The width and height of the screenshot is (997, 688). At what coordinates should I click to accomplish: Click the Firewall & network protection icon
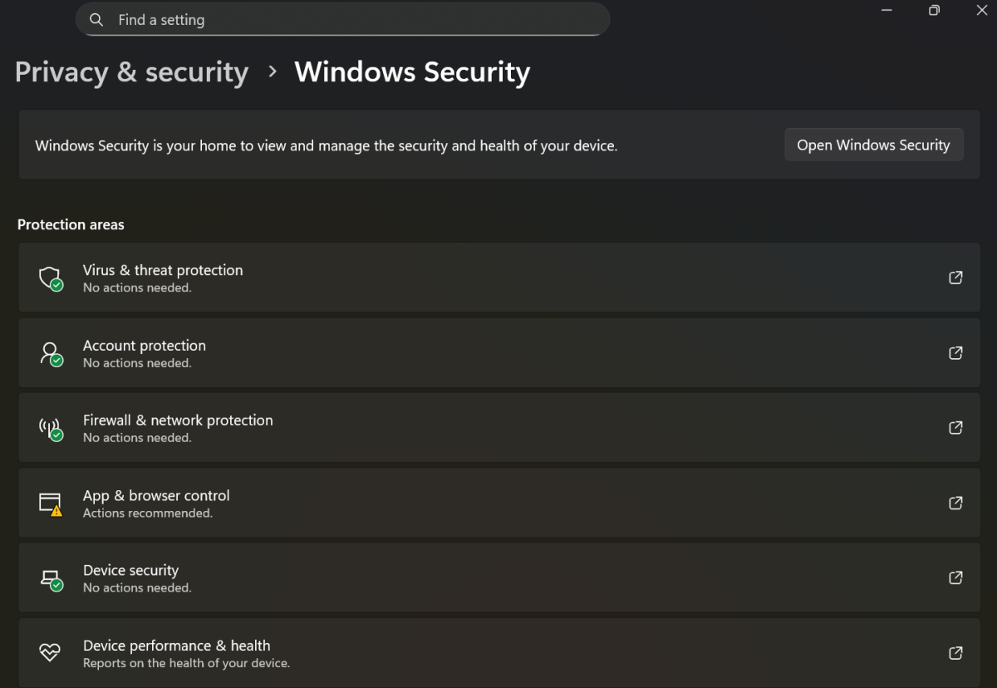pos(50,427)
